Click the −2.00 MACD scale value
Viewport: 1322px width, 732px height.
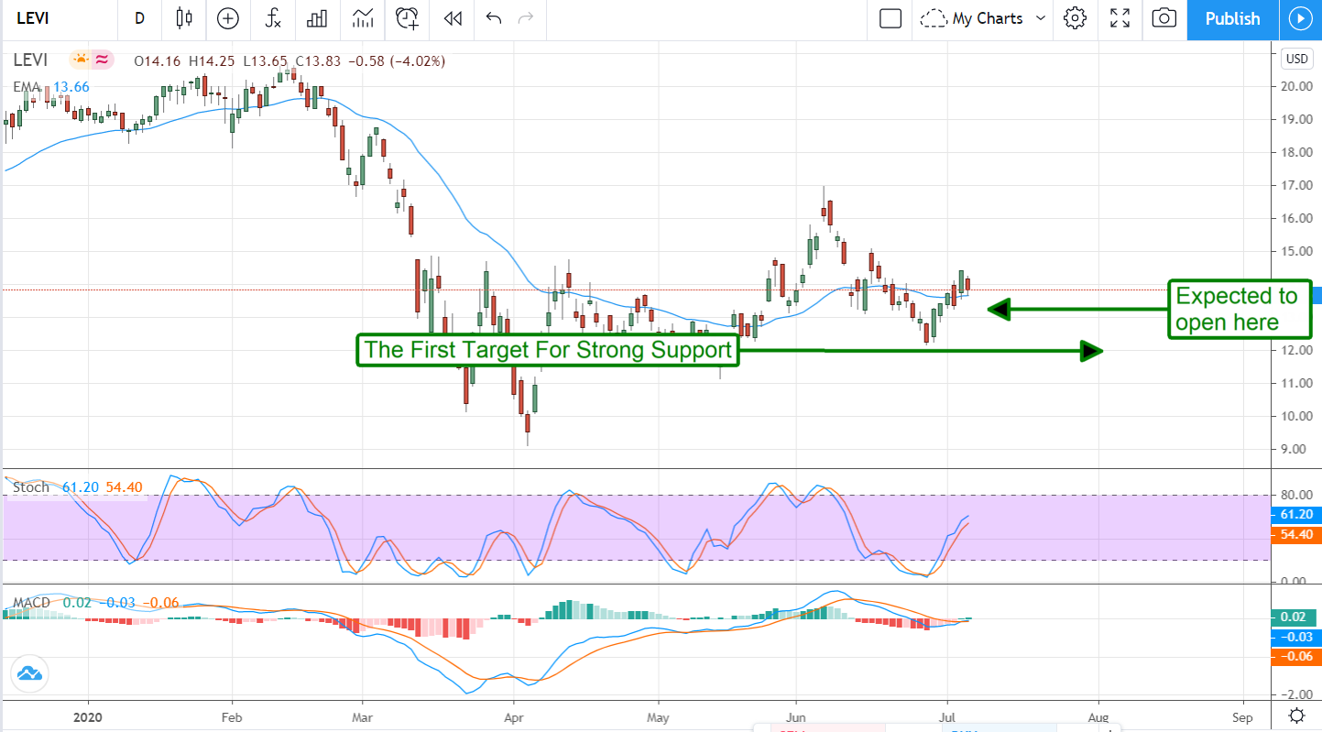(x=1295, y=694)
